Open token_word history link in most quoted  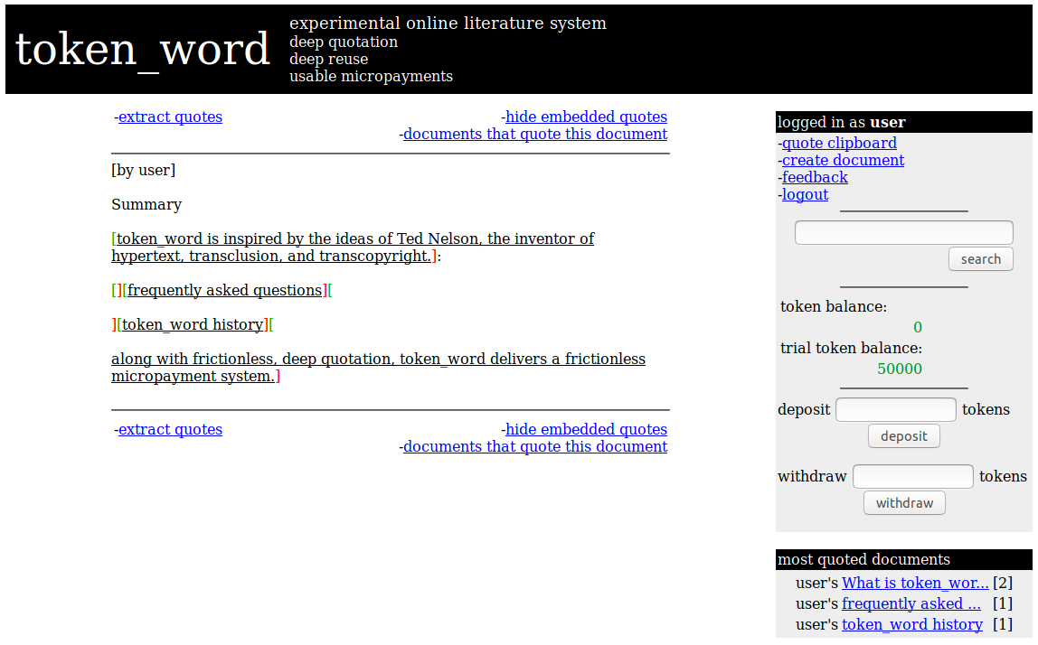[x=912, y=624]
